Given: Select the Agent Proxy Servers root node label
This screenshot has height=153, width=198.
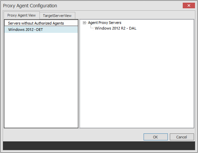Looking at the screenshot, I should coord(104,23).
